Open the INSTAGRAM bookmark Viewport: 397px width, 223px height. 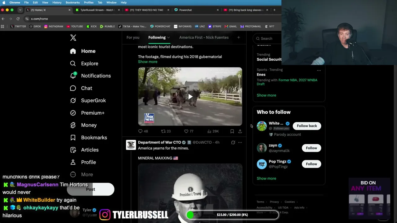53,27
